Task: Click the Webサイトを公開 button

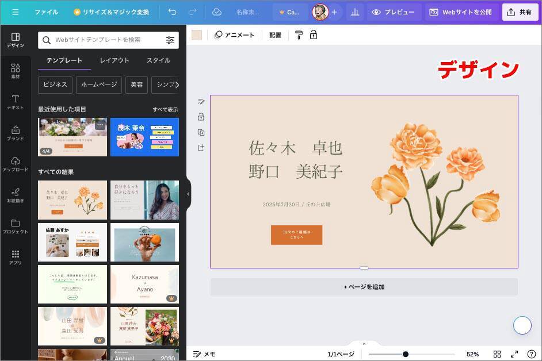Action: click(461, 12)
